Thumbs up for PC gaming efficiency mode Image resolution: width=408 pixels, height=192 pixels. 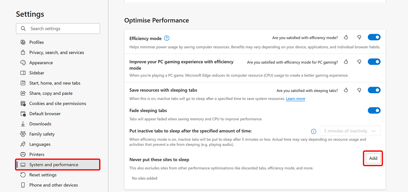point(346,62)
